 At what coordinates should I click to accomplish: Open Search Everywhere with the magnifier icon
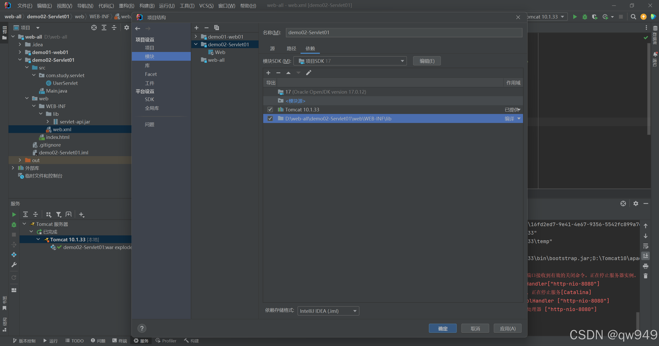click(x=633, y=16)
